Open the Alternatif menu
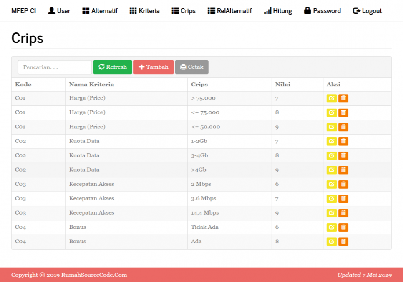Screen dimensions: 403x282 tap(100, 11)
